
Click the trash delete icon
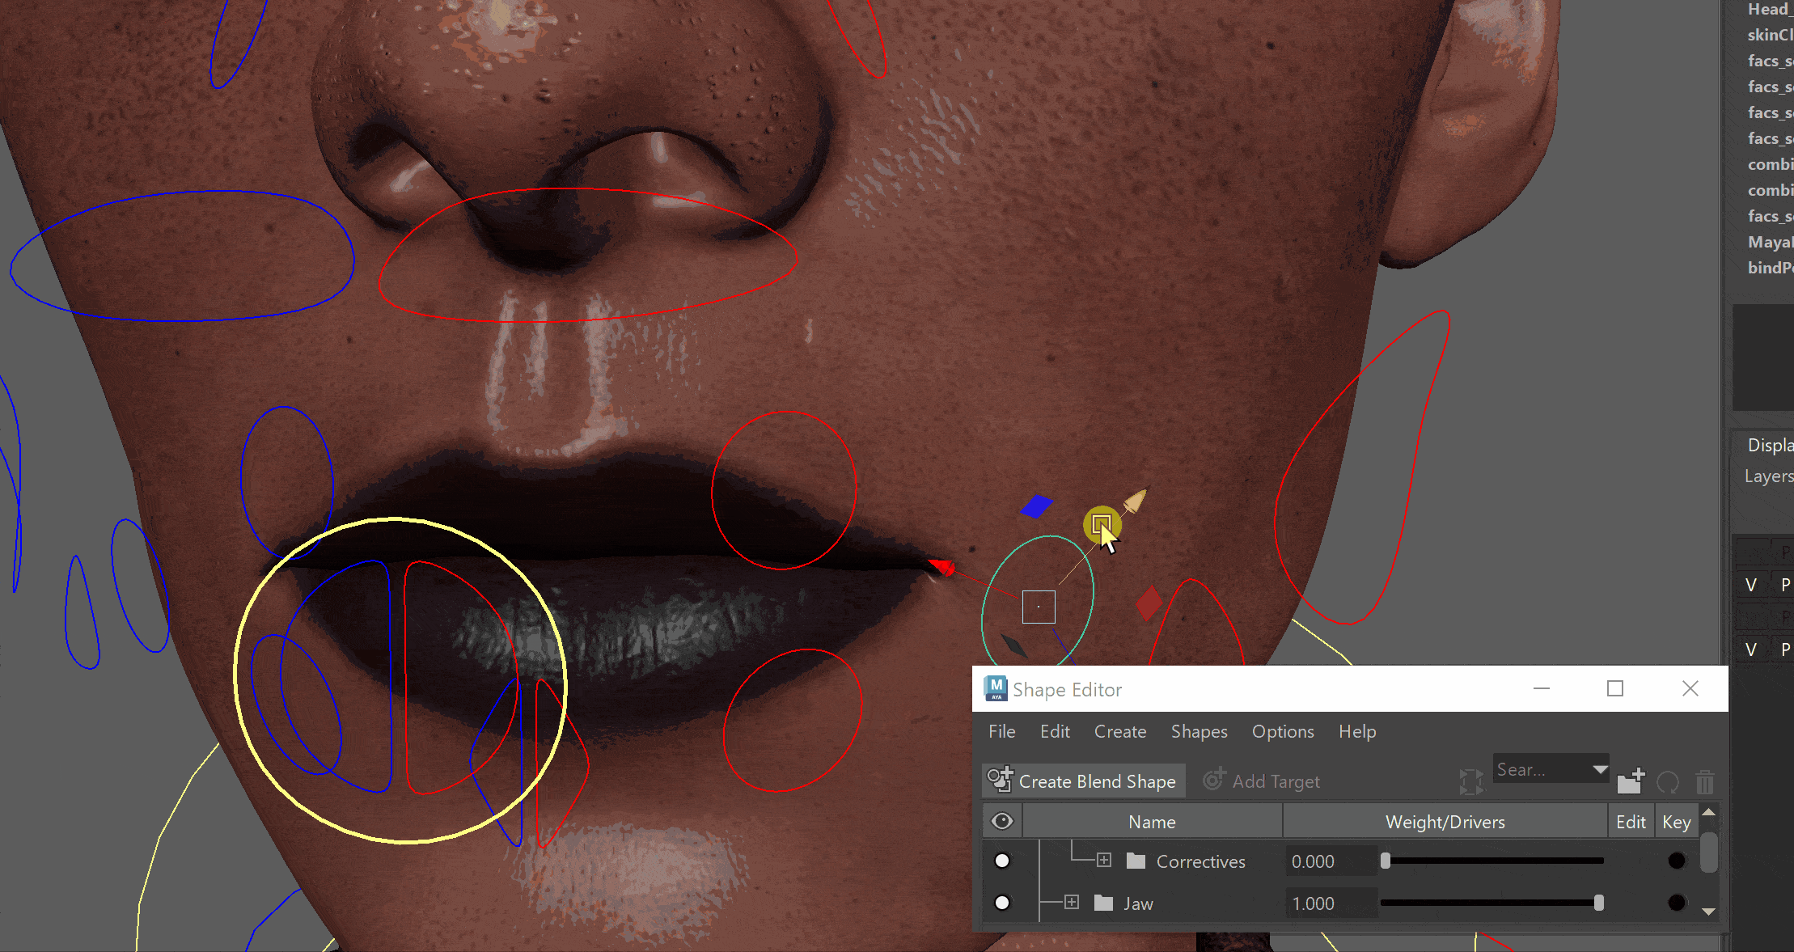(x=1705, y=781)
